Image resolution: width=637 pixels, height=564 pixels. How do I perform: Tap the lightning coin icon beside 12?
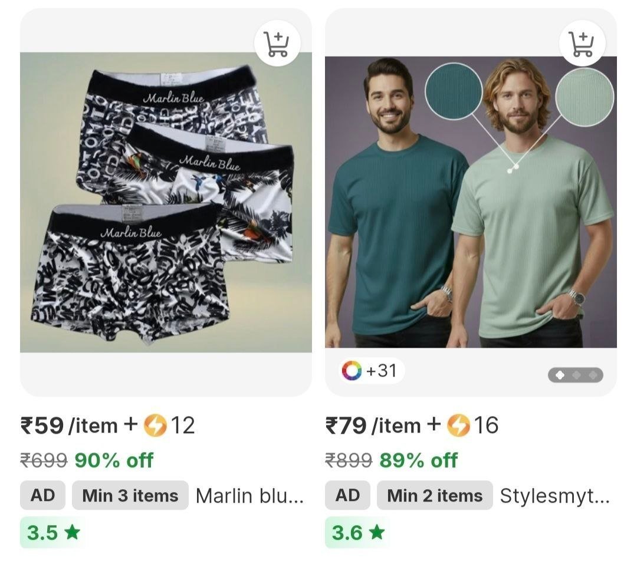point(155,426)
